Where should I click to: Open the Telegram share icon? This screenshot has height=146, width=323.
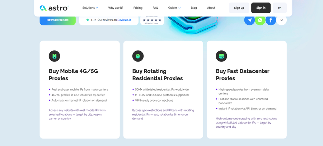pos(249,20)
